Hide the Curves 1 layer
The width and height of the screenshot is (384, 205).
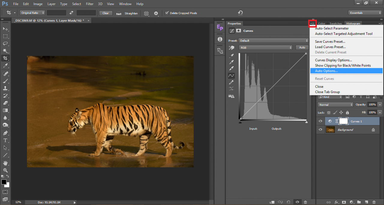[320, 121]
